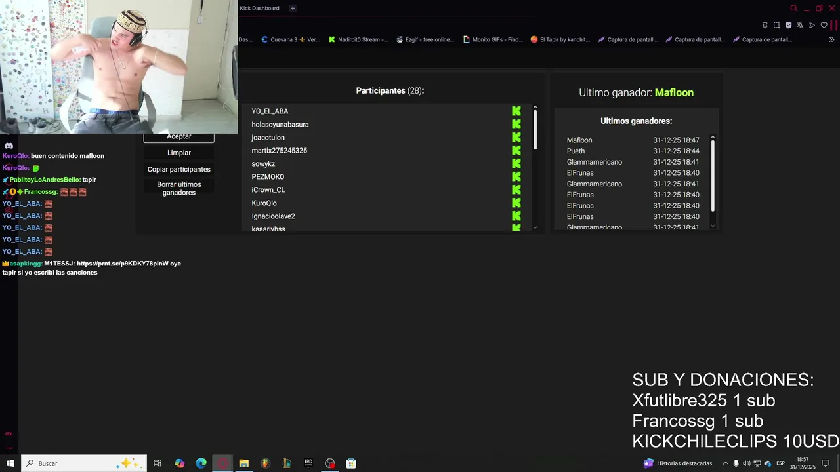Screen dimensions: 840x472
Task: Click the Kick icon beside iCrown_CL
Action: click(x=516, y=190)
